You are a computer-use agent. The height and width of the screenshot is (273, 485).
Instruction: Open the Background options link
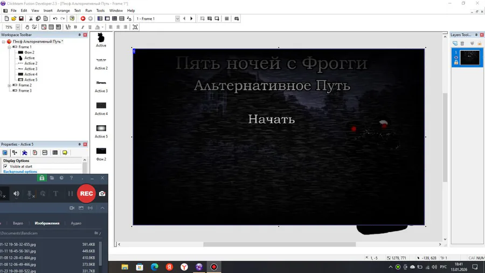click(x=20, y=172)
